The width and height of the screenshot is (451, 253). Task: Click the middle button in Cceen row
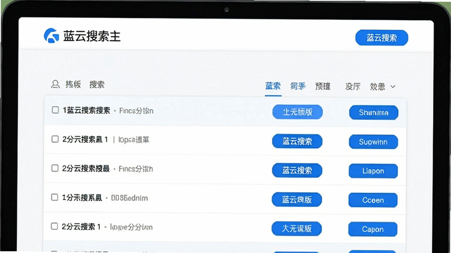point(297,200)
